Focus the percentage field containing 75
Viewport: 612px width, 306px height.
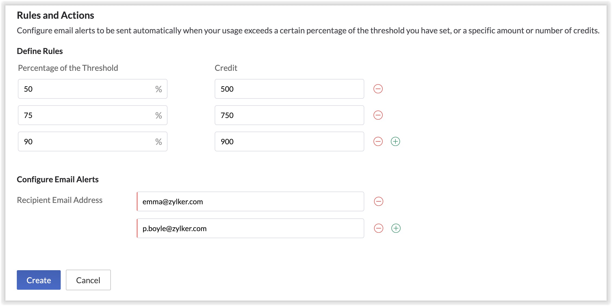pyautogui.click(x=87, y=115)
